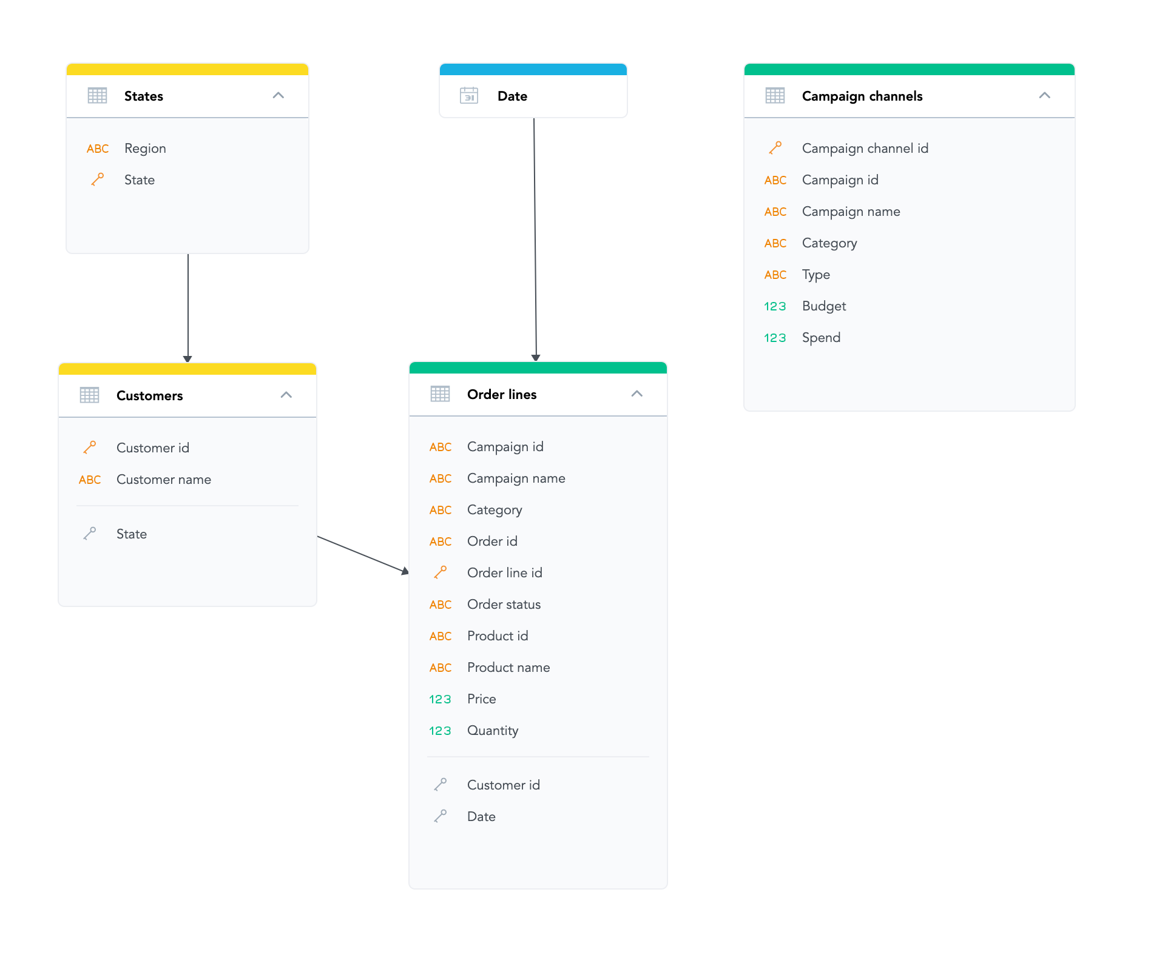The image size is (1165, 969).
Task: Click the key icon beside Campaign channel id
Action: pos(775,148)
